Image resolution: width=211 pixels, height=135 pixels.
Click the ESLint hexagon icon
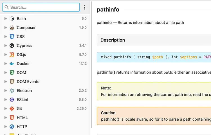[12, 100]
